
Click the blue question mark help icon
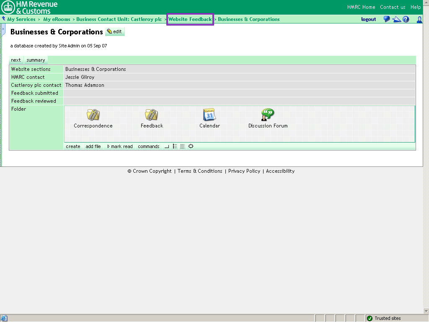(406, 19)
